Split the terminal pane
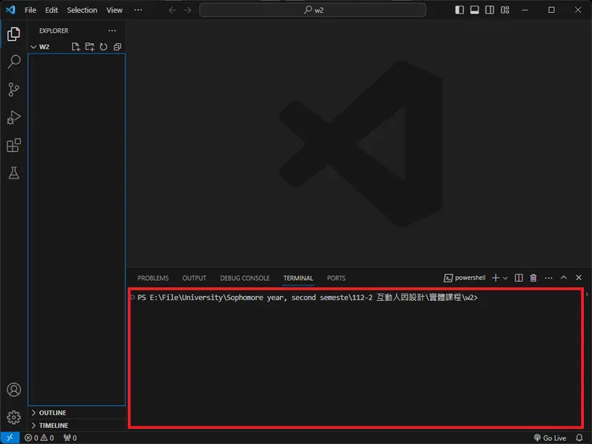 518,278
